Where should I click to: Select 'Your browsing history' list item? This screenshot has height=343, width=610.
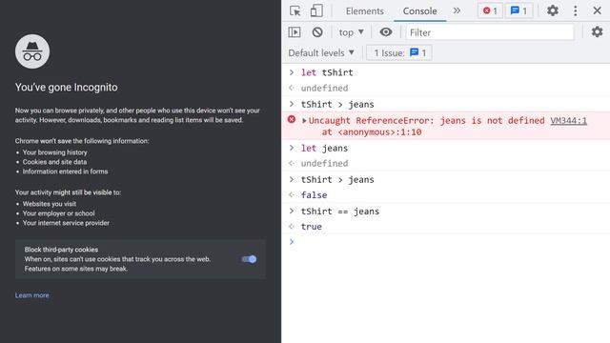click(x=55, y=152)
